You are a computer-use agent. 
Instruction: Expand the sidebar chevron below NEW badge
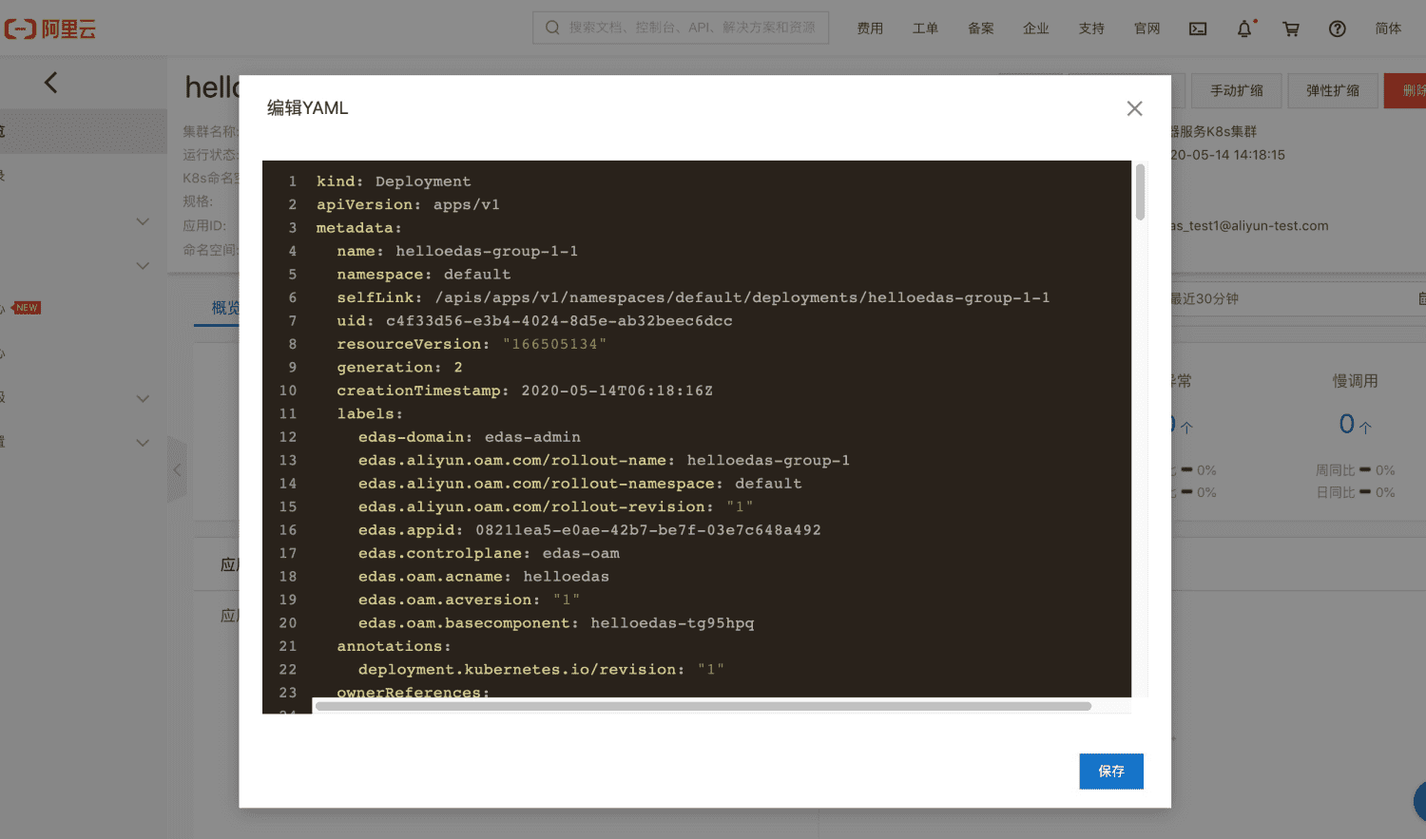click(x=143, y=398)
